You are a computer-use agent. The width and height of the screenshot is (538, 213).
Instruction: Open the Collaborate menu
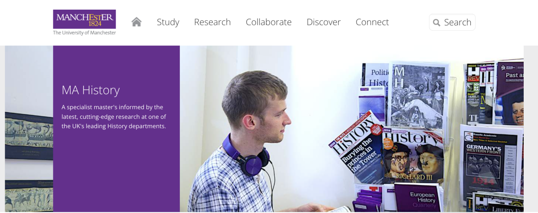tap(269, 22)
